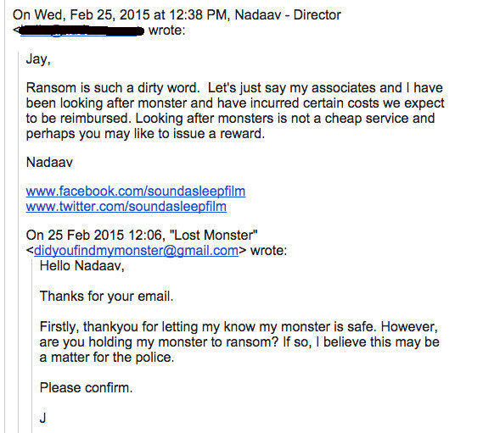Screen dimensions: 483x433
Task: Click the "Jay," greeting line
Action: tap(38, 58)
